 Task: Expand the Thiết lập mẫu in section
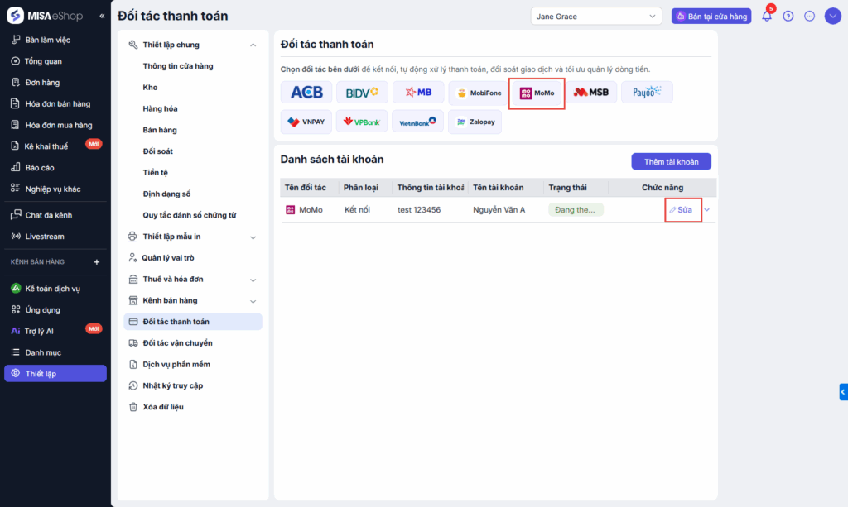click(253, 237)
